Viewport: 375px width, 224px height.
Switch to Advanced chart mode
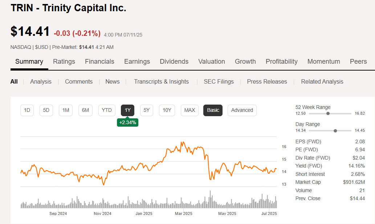click(x=242, y=110)
